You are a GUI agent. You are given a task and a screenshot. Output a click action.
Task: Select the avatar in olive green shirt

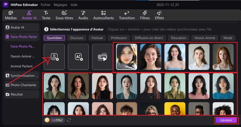coord(175,86)
